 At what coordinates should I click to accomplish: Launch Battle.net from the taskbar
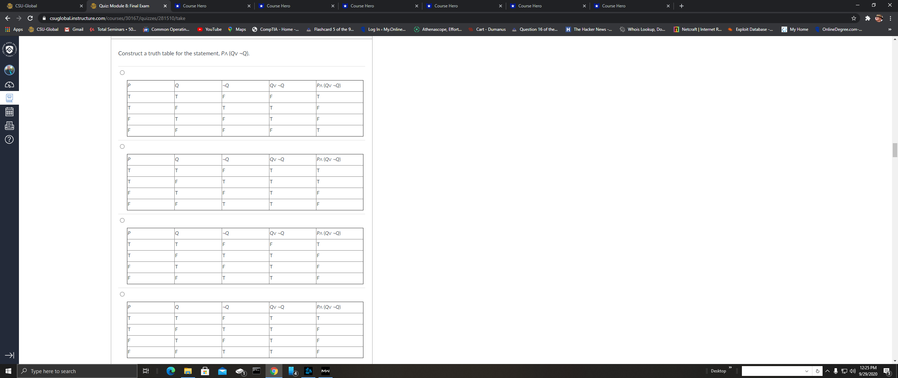click(x=308, y=371)
